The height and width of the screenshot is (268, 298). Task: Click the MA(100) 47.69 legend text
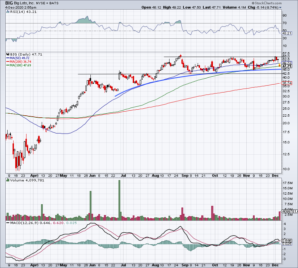20,65
